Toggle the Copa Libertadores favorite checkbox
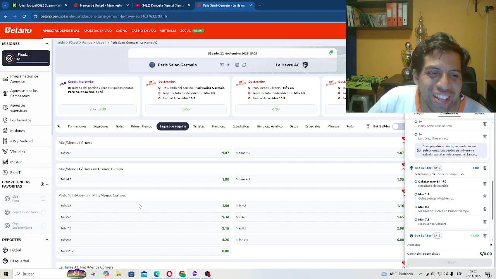The image size is (496, 279). coord(43,212)
